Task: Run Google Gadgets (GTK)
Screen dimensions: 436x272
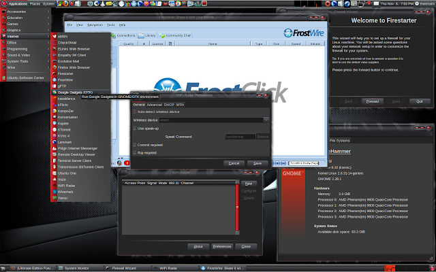Action: [x=80, y=92]
